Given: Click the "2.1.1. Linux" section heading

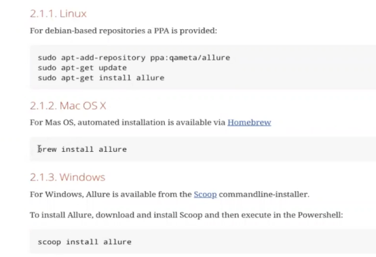Looking at the screenshot, I should click(58, 14).
